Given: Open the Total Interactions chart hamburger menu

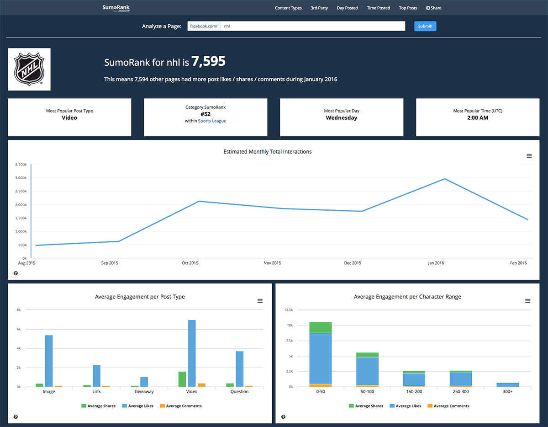Looking at the screenshot, I should click(x=529, y=156).
